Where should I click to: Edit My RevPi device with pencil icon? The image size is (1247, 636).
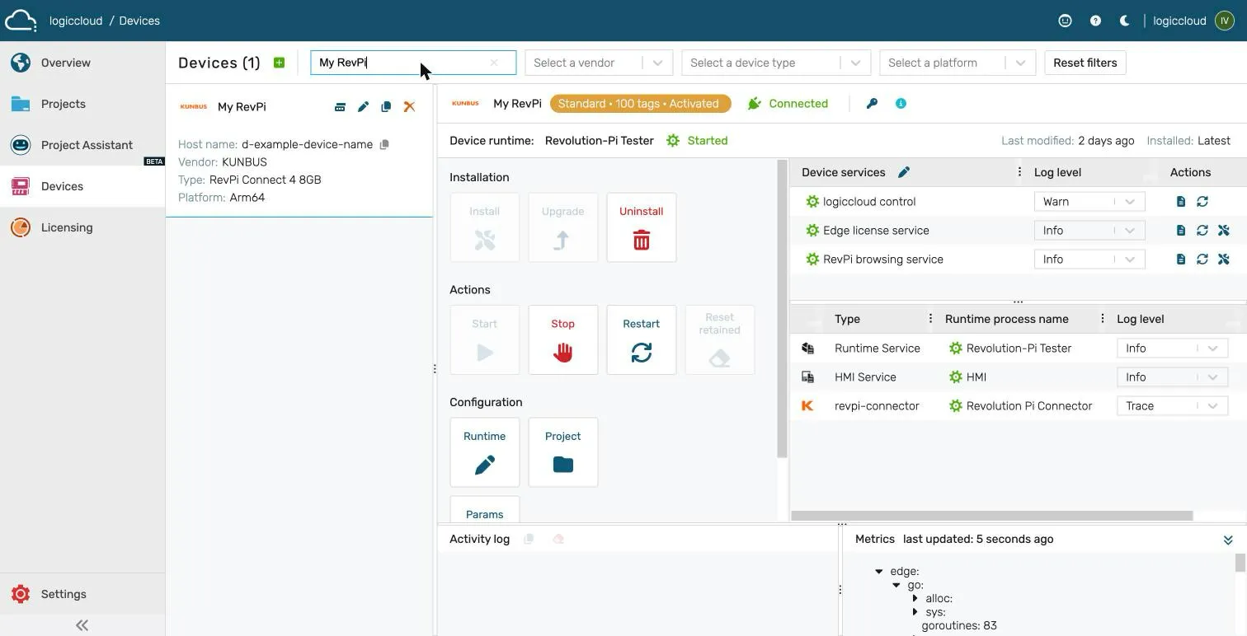(363, 107)
